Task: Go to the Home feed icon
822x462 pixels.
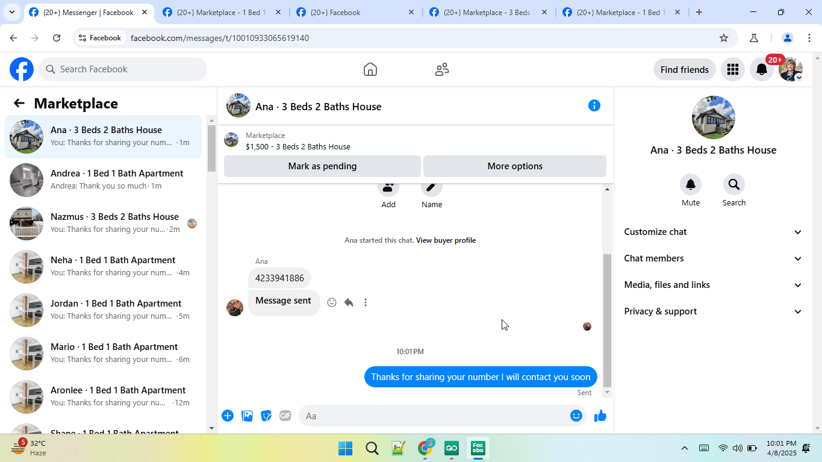Action: click(x=370, y=69)
